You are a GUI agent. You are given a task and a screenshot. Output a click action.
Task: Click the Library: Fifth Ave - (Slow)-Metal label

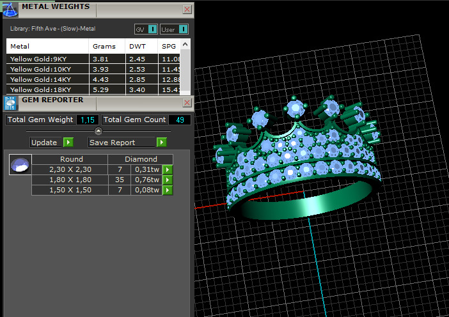[52, 29]
